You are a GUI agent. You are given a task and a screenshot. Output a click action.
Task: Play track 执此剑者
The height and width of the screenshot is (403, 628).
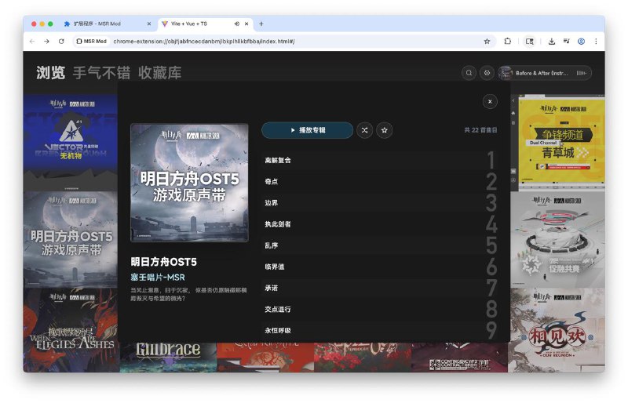click(380, 224)
